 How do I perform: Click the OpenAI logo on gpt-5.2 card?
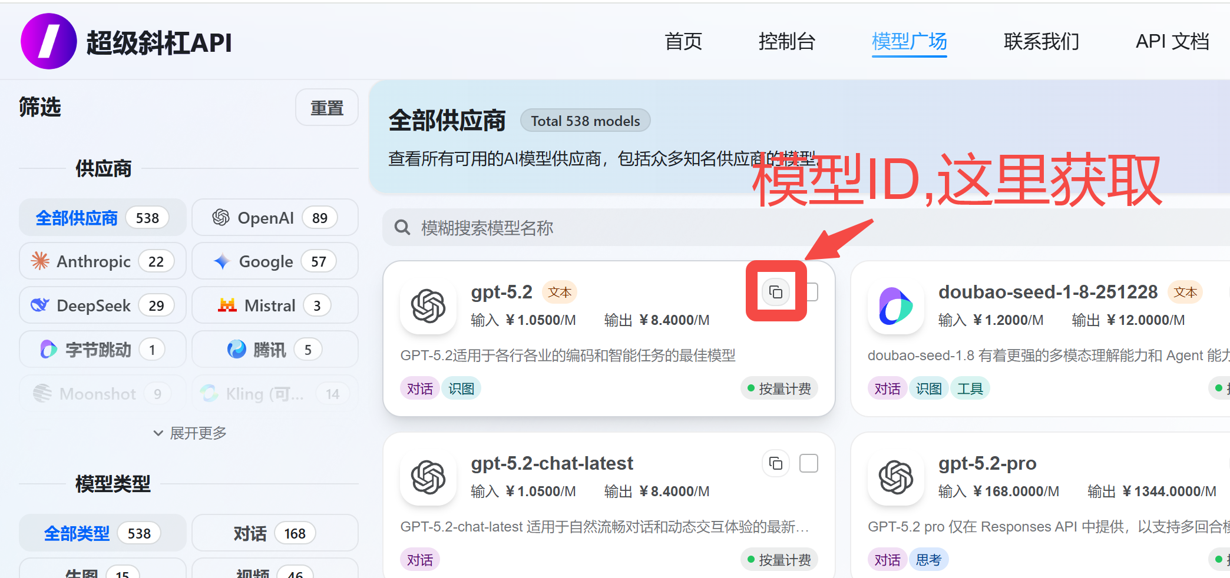pyautogui.click(x=428, y=306)
